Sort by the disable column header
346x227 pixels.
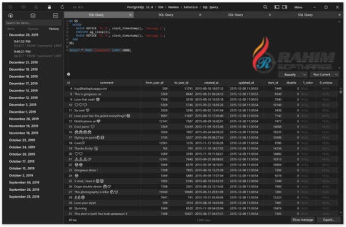pyautogui.click(x=291, y=83)
